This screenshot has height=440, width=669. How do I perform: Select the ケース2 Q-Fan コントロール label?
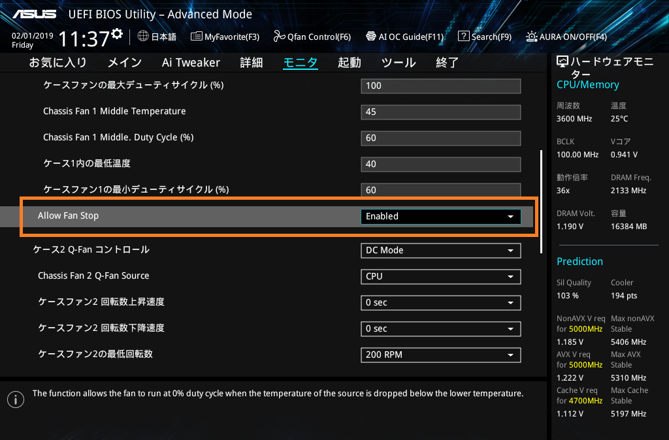click(91, 249)
